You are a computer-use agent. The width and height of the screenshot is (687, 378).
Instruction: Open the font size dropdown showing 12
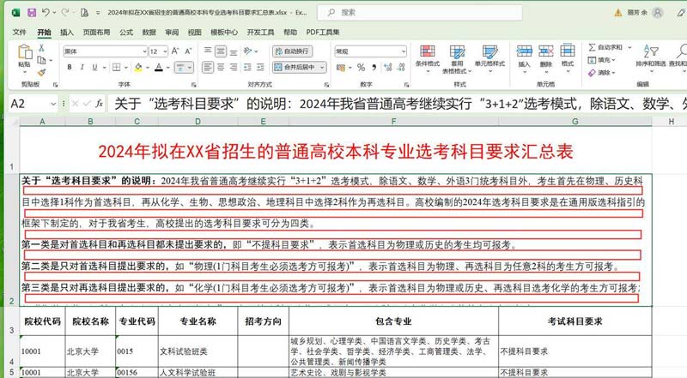165,51
